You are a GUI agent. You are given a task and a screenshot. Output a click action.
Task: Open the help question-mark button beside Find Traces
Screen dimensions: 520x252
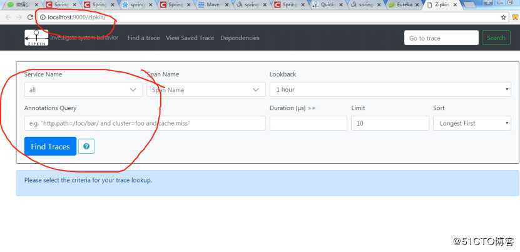[86, 146]
